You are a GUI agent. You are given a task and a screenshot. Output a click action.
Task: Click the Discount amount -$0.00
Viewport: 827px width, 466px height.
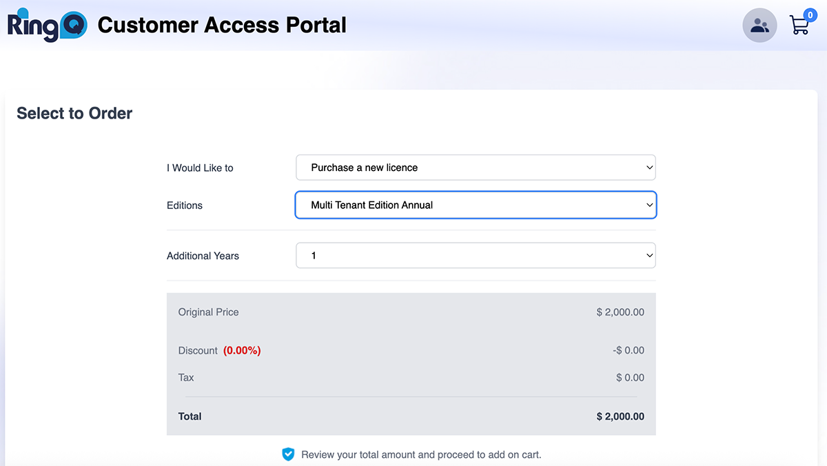629,350
